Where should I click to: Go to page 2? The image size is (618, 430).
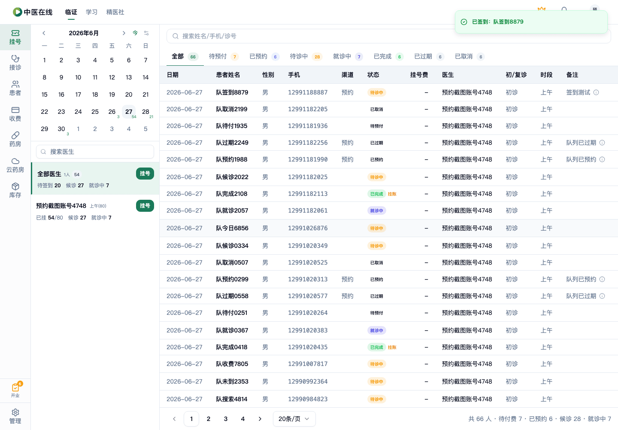(x=209, y=419)
